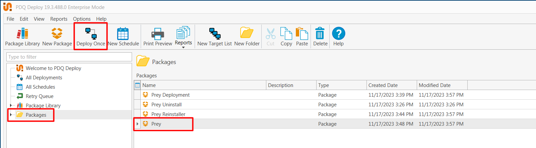This screenshot has height=148, width=536.
Task: Open the View menu
Action: click(39, 19)
